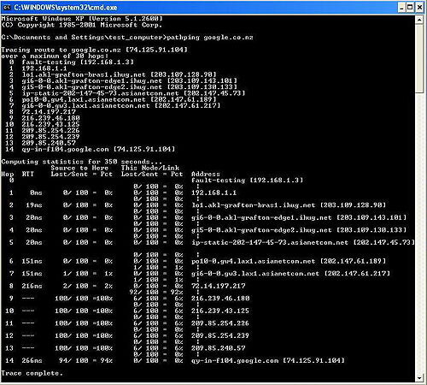Click the 'Tracing route to google.co.nz' line
The height and width of the screenshot is (385, 427).
pyautogui.click(x=94, y=50)
